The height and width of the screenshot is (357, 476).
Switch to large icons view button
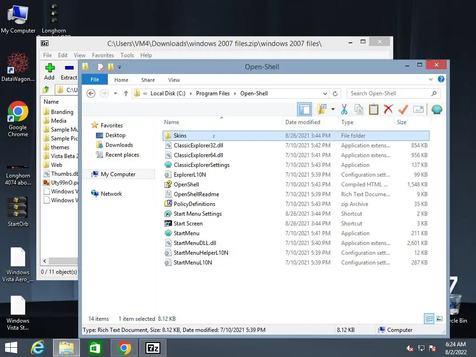click(x=439, y=318)
